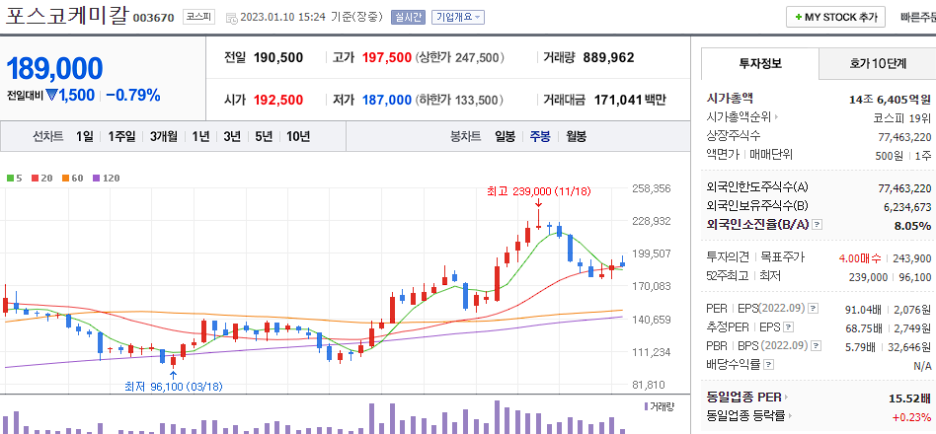Select the 1일 line chart period
Screen dimensions: 936x434
point(85,136)
